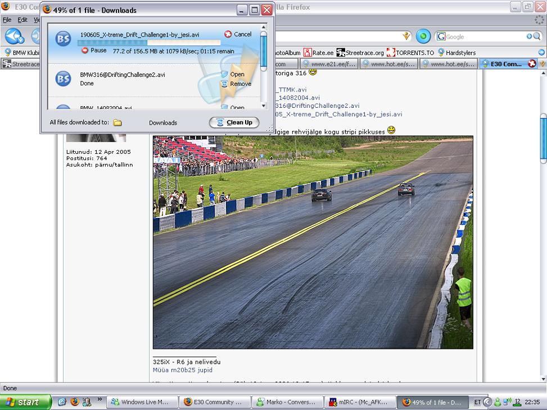Expand the Quick Launch chevron
This screenshot has width=547, height=410.
tap(100, 399)
